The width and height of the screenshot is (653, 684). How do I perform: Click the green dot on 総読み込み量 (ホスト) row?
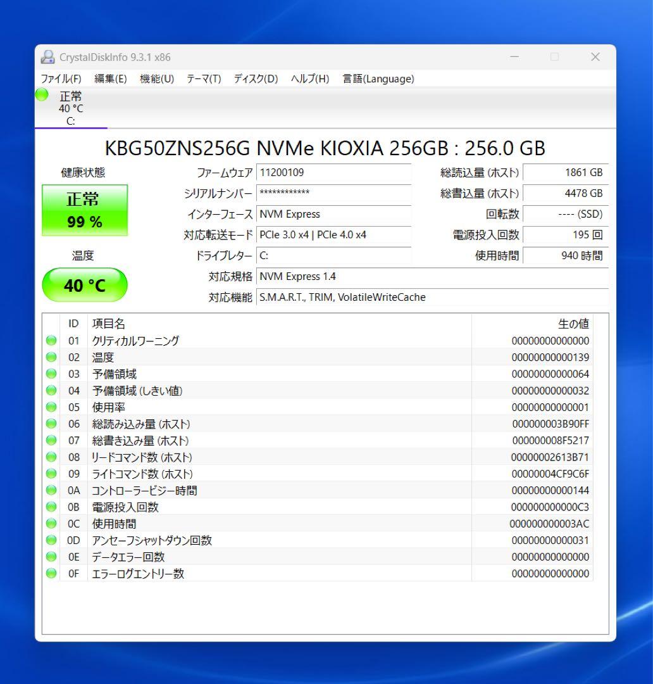[51, 424]
